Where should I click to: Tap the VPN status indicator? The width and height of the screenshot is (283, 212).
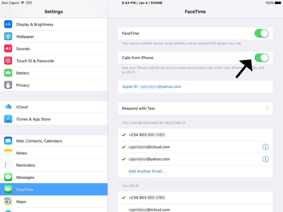(x=29, y=3)
